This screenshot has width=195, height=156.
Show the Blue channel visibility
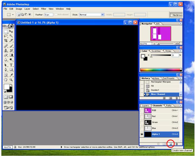(x=142, y=128)
